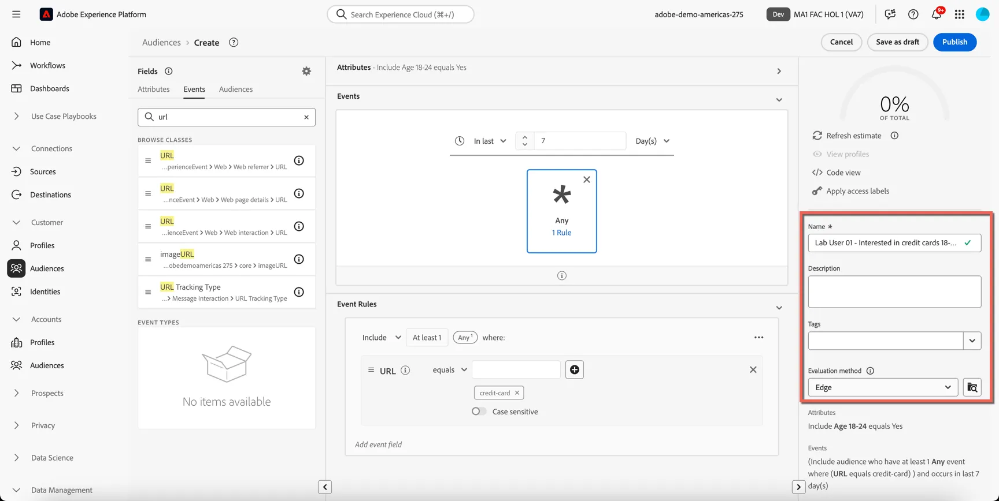Collapse the left Fields panel arrow

pos(325,487)
